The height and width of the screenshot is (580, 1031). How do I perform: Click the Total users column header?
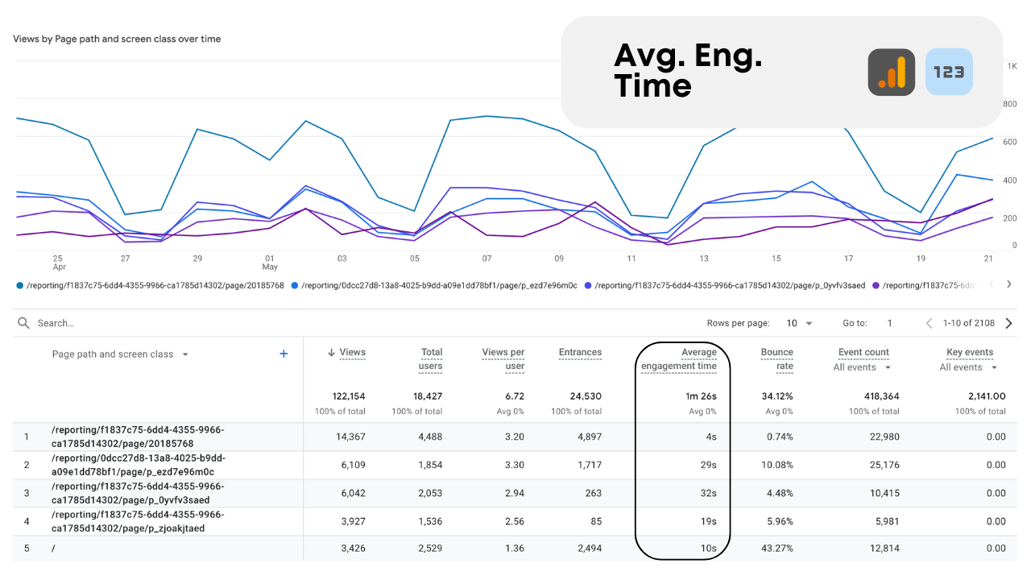tap(431, 358)
